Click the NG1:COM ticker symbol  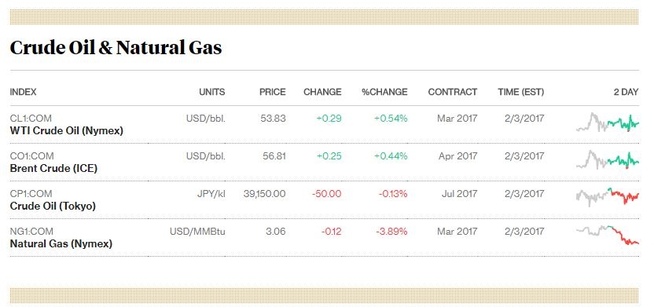[x=31, y=231]
